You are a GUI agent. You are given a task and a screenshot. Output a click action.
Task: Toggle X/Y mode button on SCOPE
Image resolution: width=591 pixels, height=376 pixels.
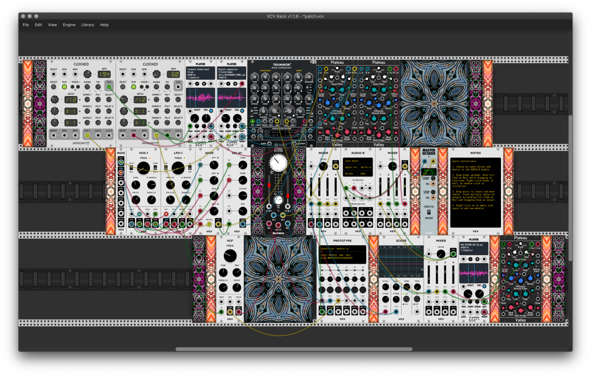pyautogui.click(x=406, y=299)
